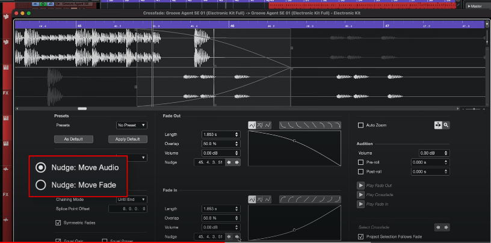
Task: Click Fade In Nudge position field
Action: 209,236
